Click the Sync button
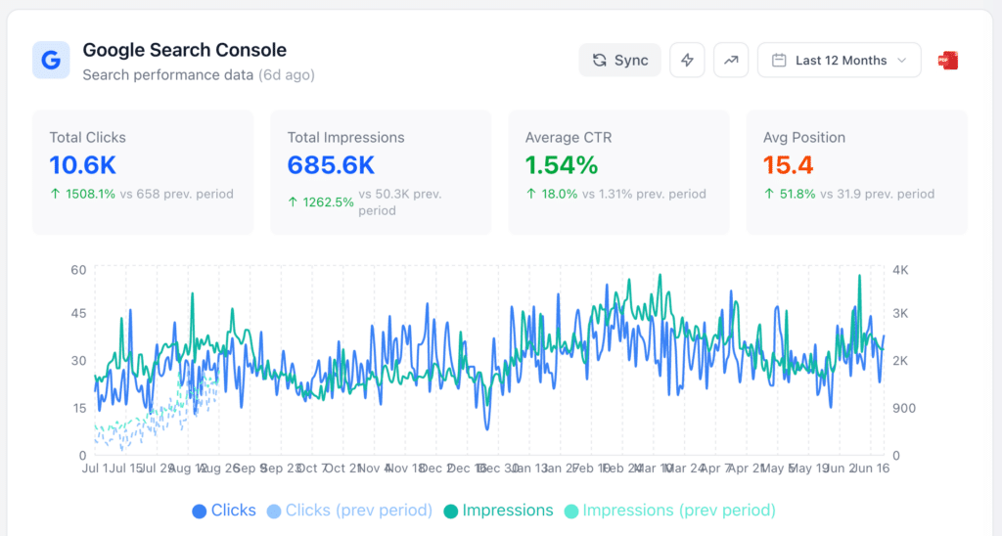This screenshot has width=1002, height=536. (619, 60)
